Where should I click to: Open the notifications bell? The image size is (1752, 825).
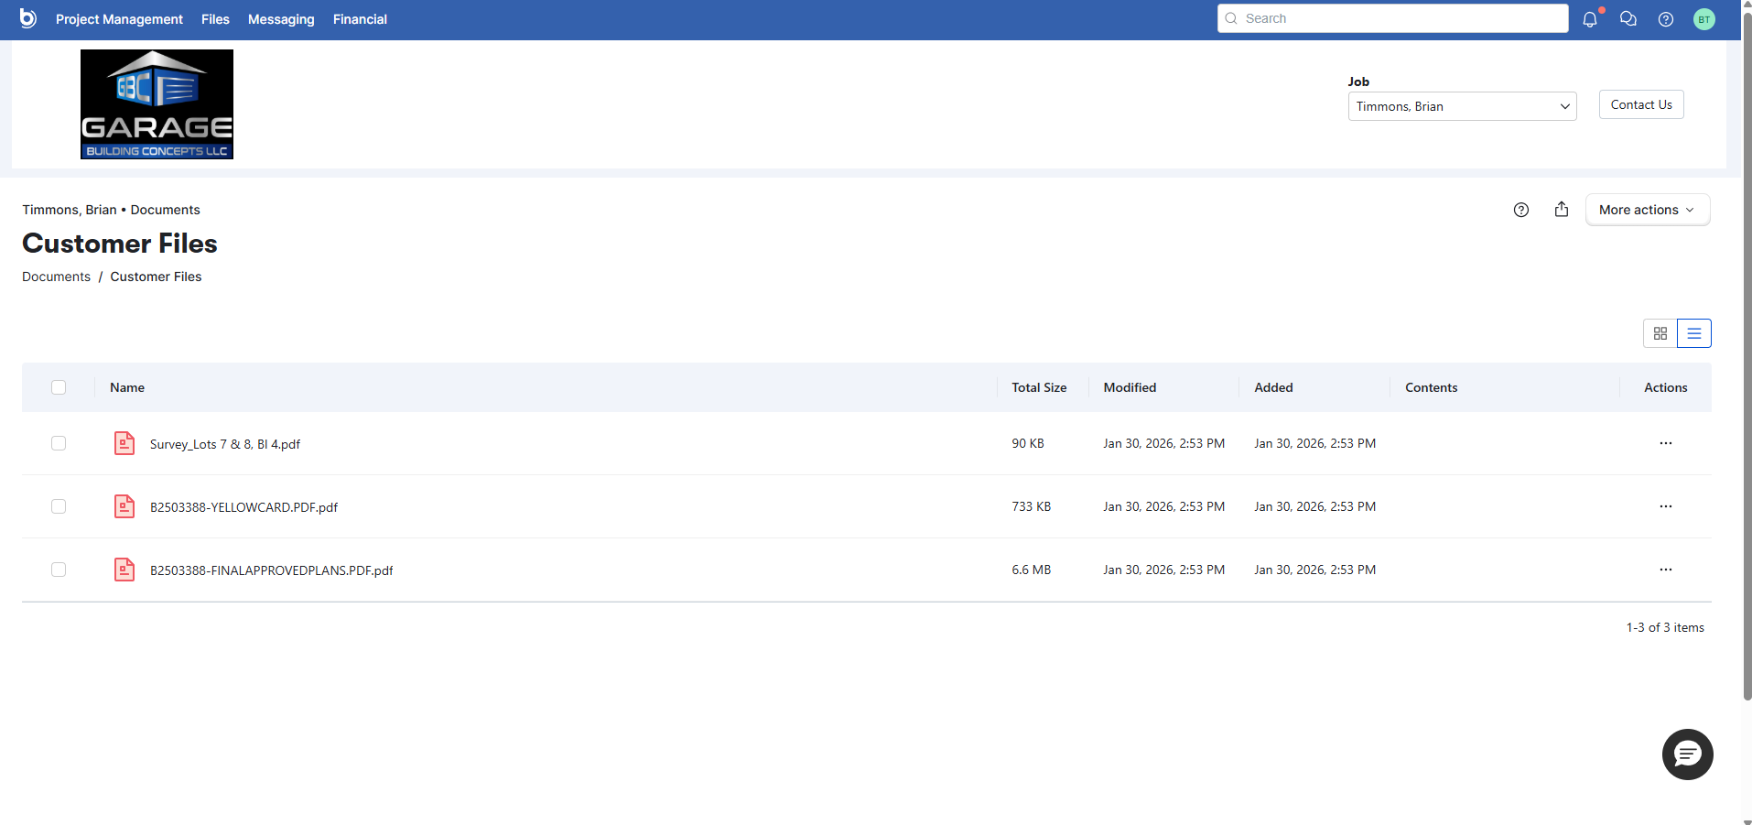click(1590, 19)
